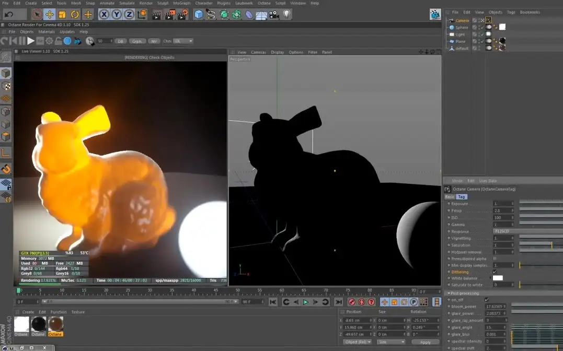Toggle the Z axis lock
Viewport: 563px width, 351px height.
[x=129, y=14]
